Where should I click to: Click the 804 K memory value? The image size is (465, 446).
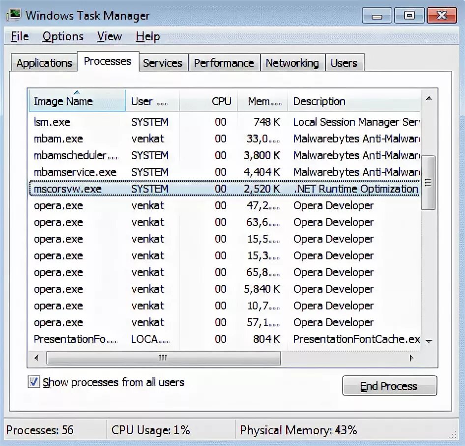pyautogui.click(x=266, y=339)
